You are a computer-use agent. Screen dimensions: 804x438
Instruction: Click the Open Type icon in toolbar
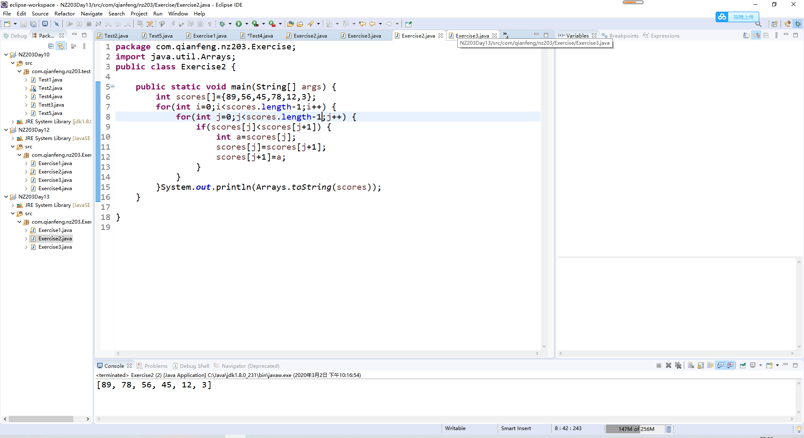[290, 24]
